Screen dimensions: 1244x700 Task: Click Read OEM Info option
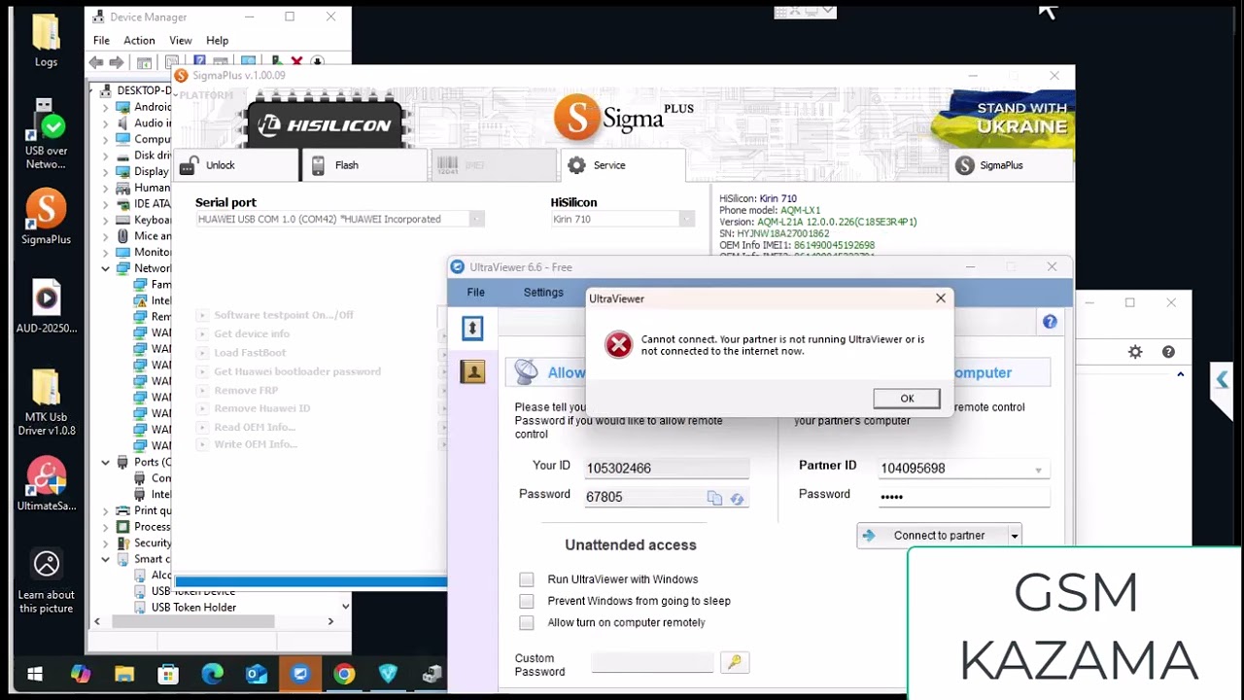point(255,427)
